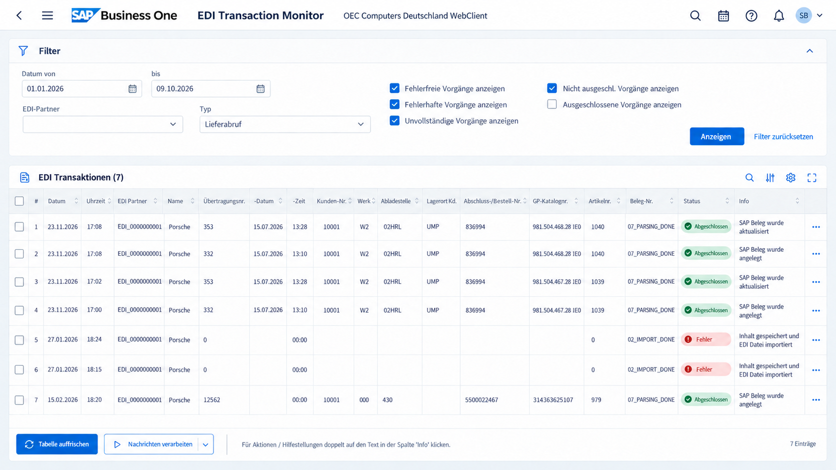The width and height of the screenshot is (836, 470).
Task: Search within the EDI Transaktionen table
Action: tap(749, 177)
